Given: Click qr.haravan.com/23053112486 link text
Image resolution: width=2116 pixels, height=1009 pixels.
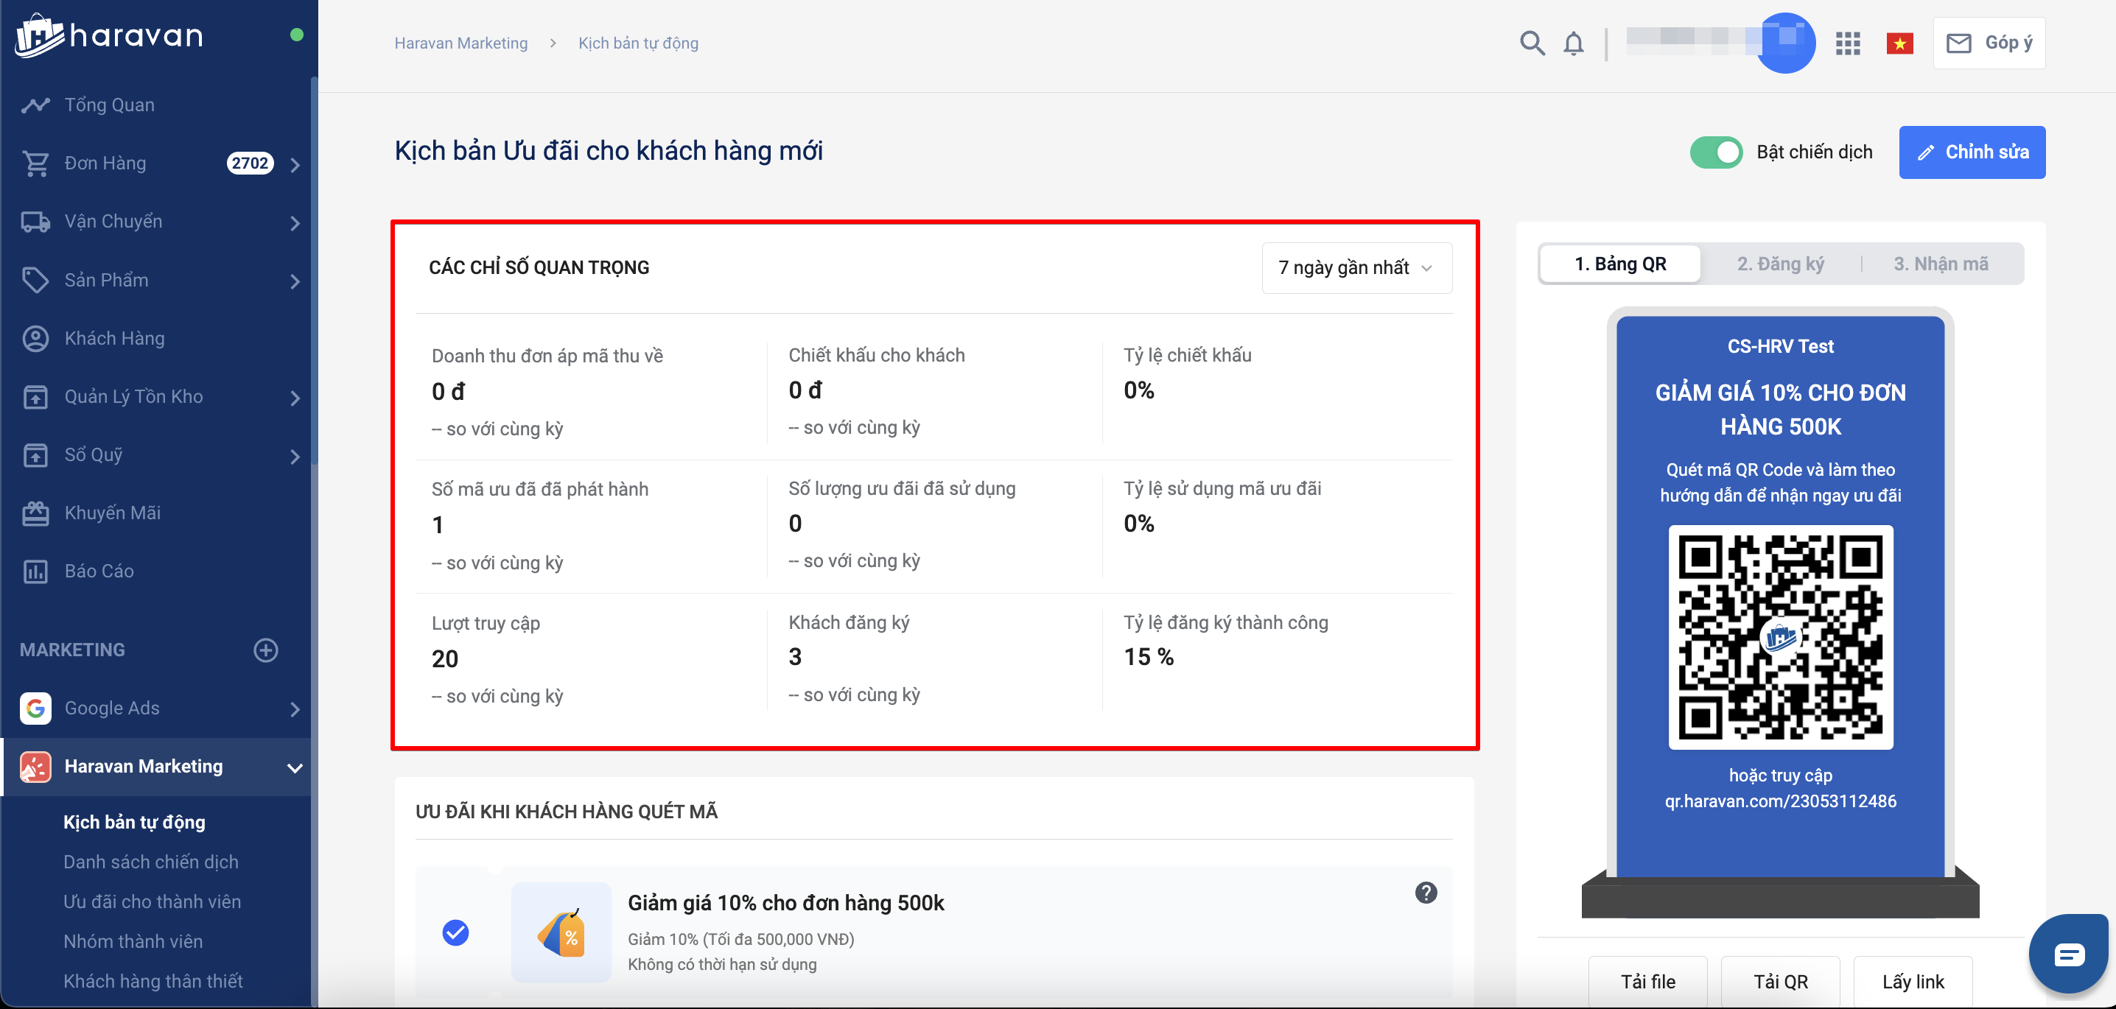Looking at the screenshot, I should point(1780,801).
